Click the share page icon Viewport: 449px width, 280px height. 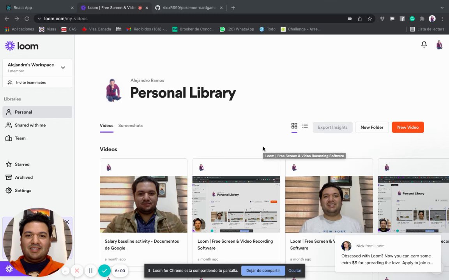(360, 19)
